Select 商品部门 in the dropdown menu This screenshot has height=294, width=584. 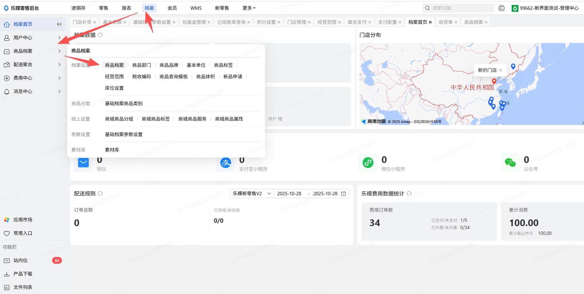pyautogui.click(x=142, y=65)
